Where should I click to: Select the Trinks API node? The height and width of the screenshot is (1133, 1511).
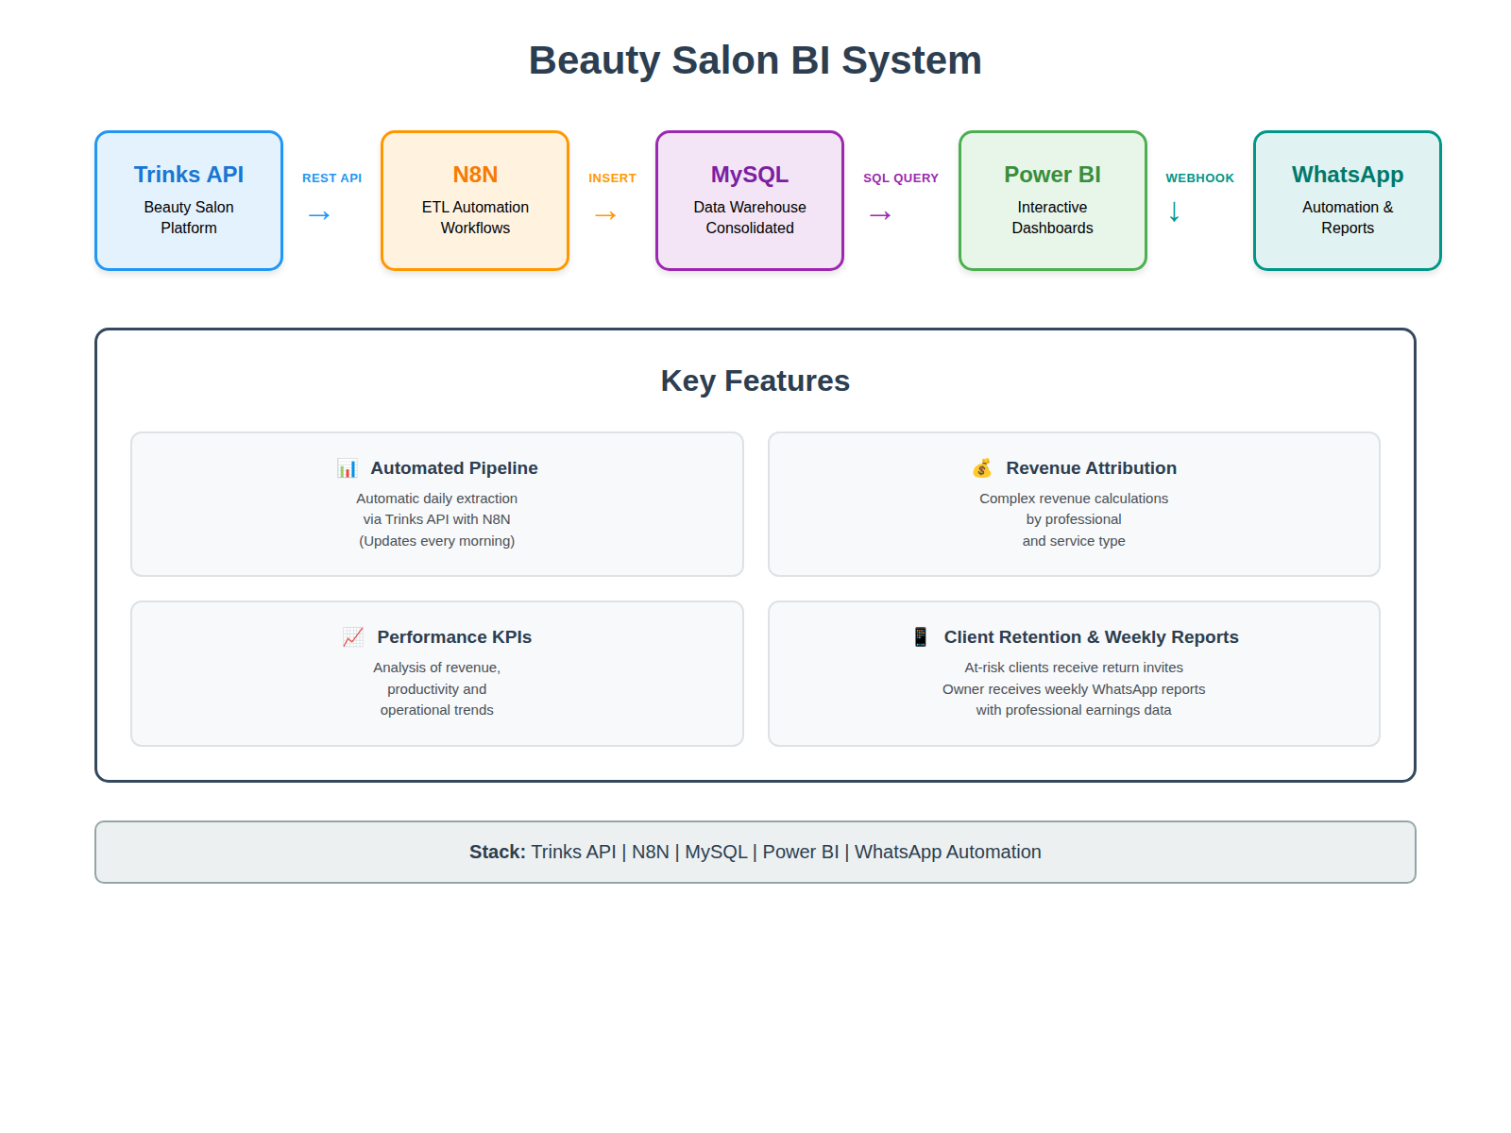(188, 199)
